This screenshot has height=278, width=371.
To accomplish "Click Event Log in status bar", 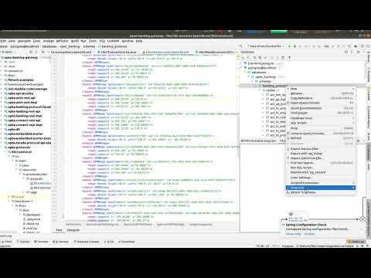I will tap(357, 242).
